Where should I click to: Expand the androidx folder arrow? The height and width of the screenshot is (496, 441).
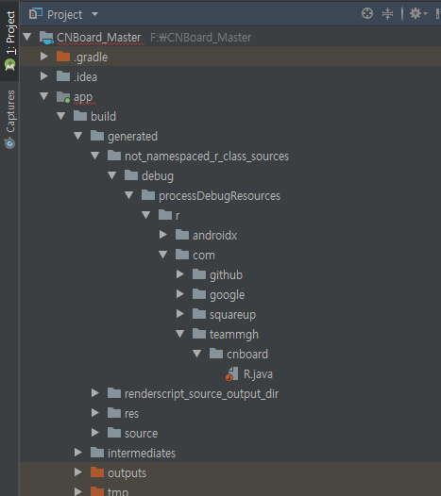pos(163,235)
